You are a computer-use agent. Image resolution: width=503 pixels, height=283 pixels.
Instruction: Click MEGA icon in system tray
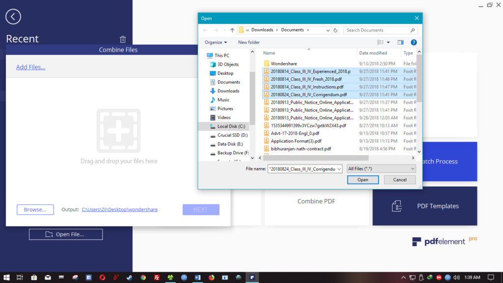point(439,278)
